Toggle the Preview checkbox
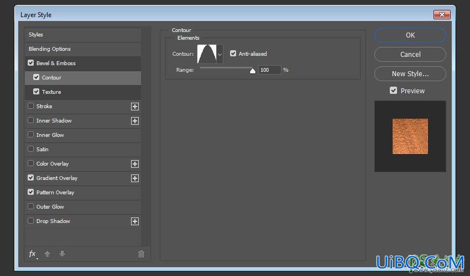Screen dimensions: 470x276 393,91
